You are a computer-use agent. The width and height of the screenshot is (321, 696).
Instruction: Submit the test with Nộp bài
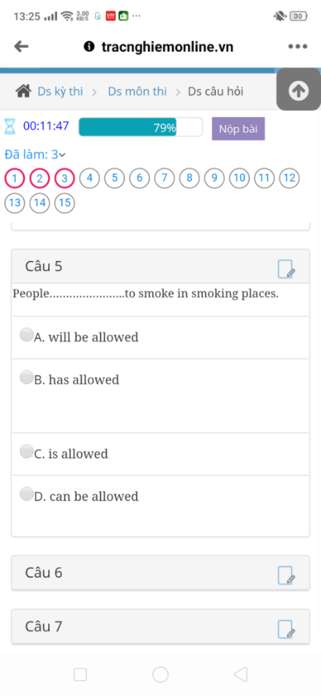pyautogui.click(x=238, y=129)
